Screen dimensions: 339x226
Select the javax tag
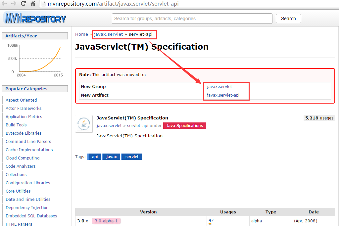click(111, 157)
